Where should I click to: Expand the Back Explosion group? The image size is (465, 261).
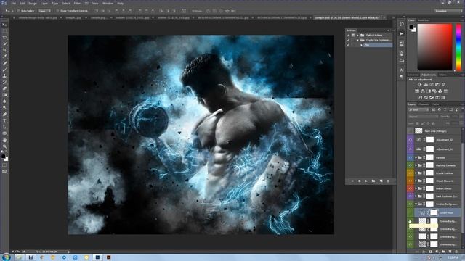click(416, 196)
